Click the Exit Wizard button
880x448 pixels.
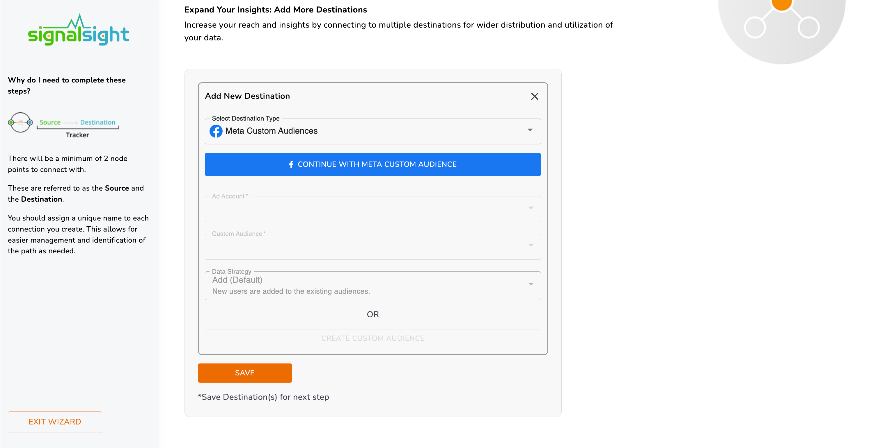pos(55,422)
